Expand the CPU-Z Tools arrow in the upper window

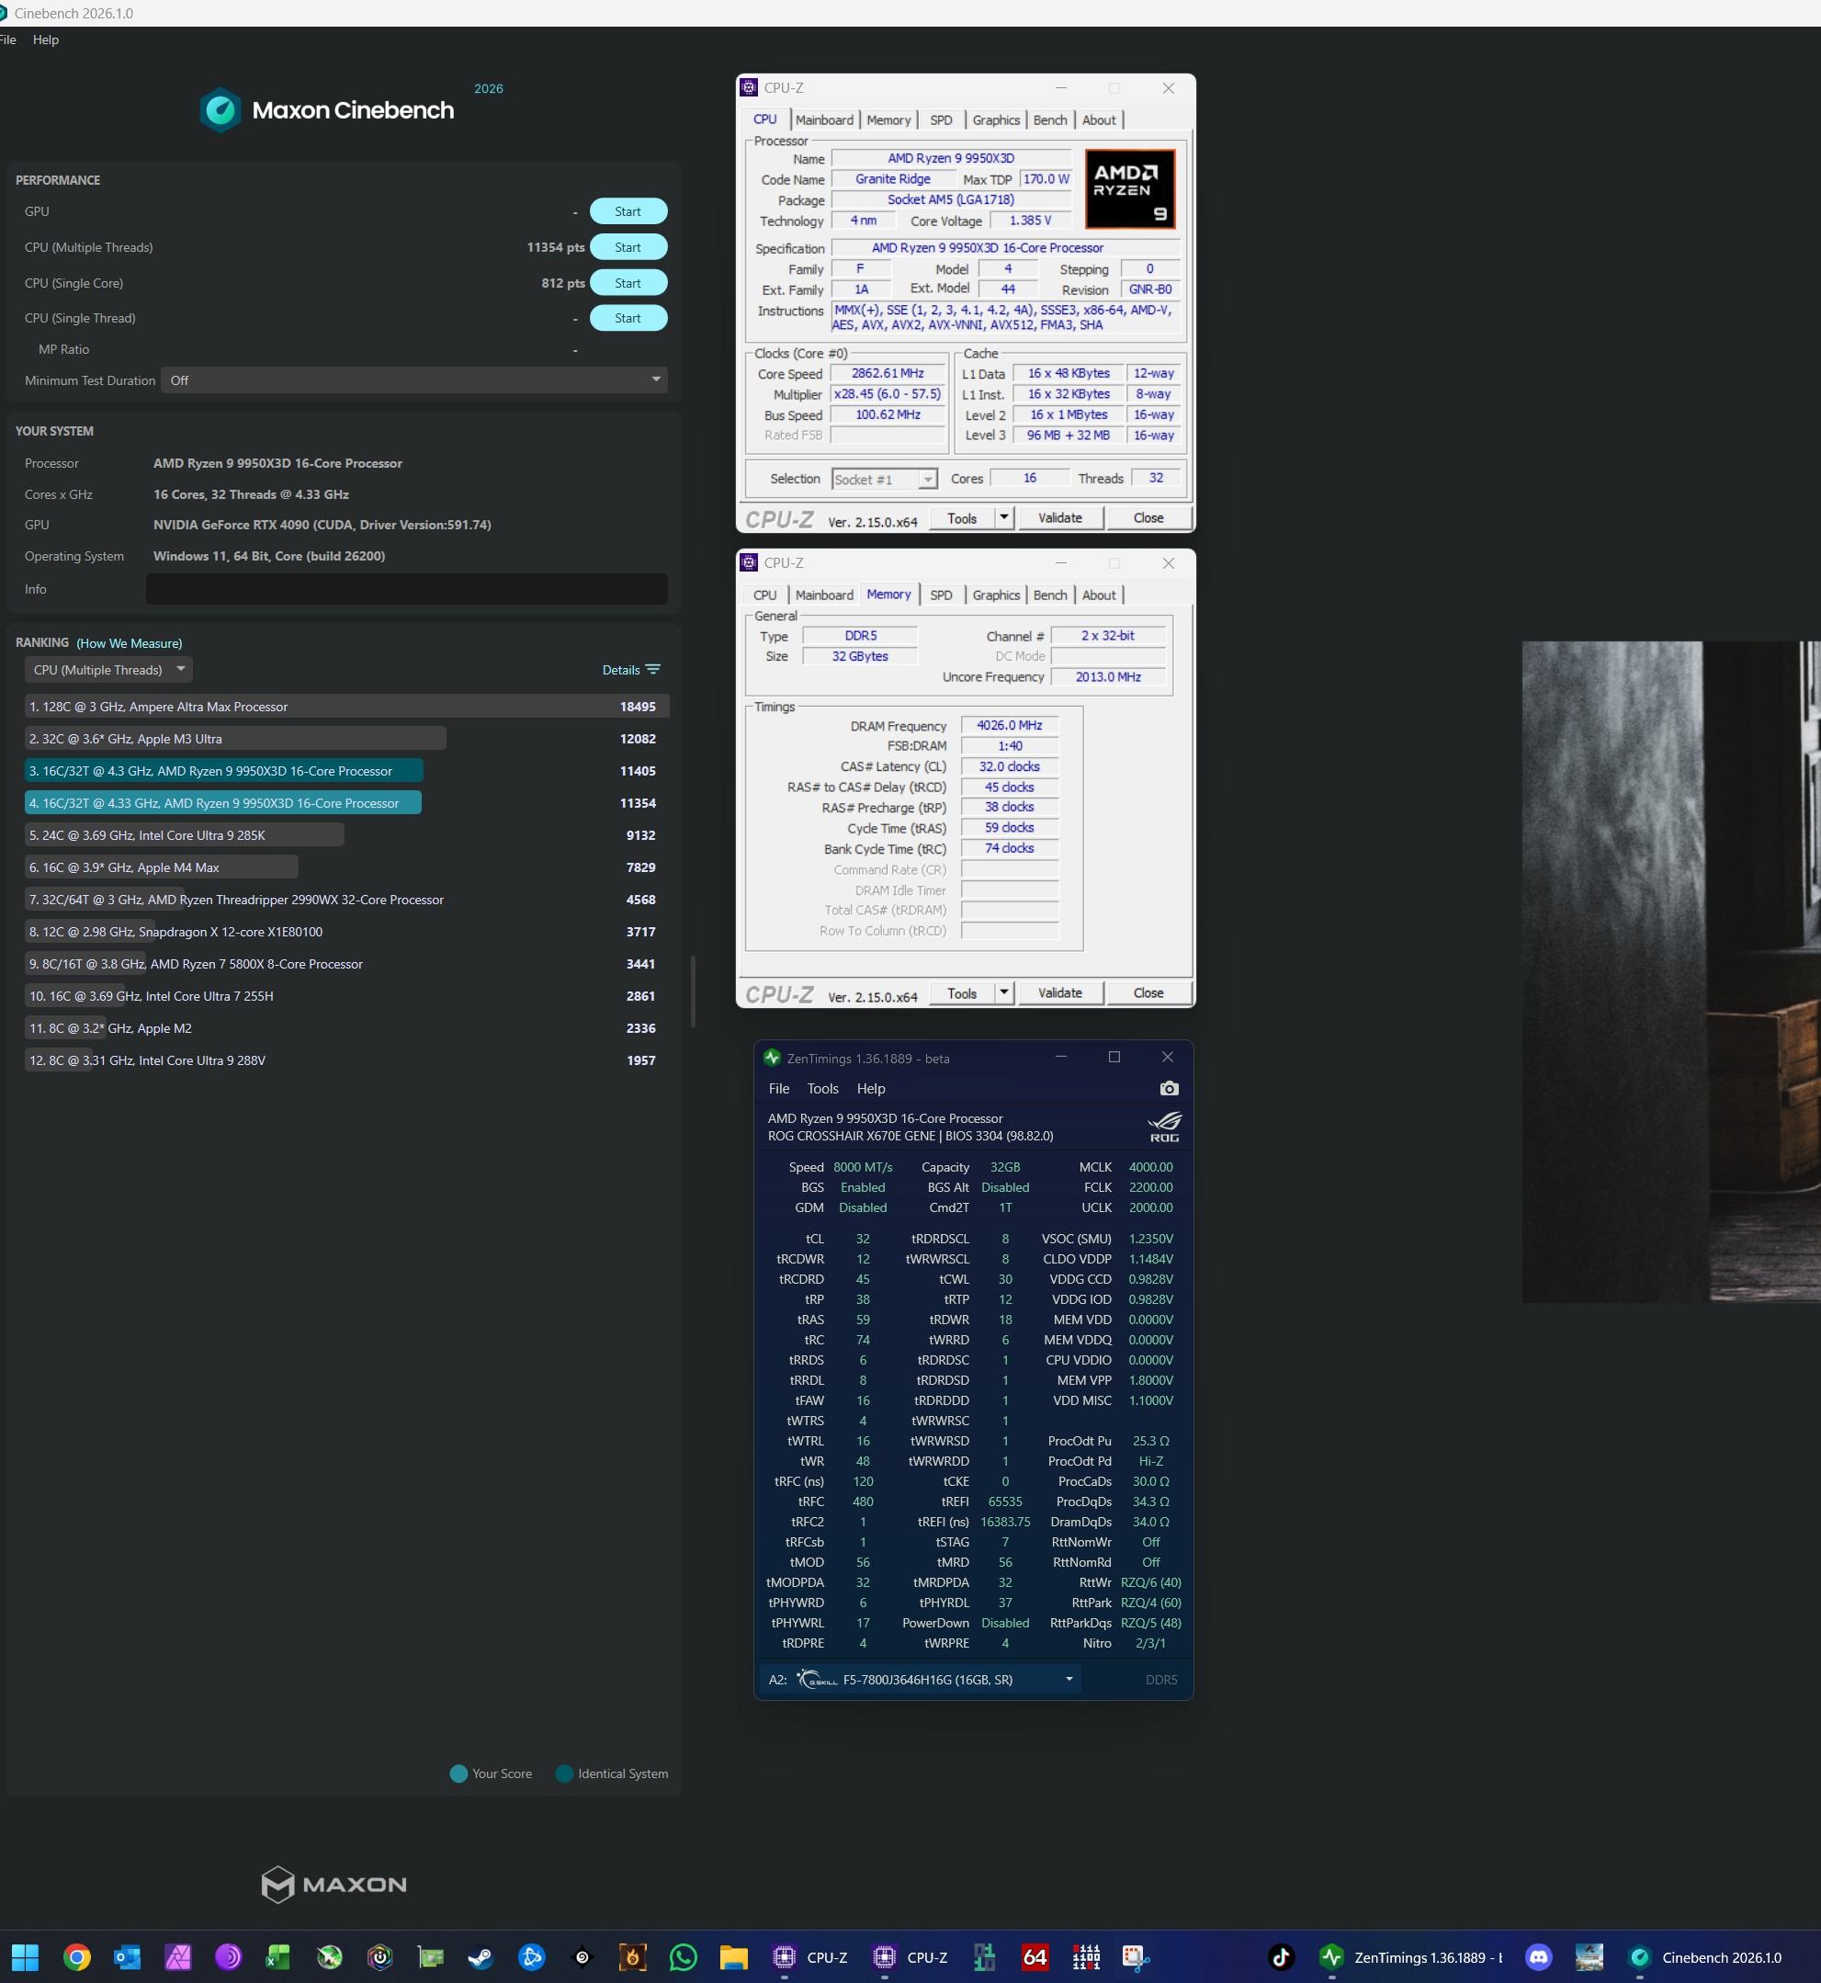coord(1003,517)
